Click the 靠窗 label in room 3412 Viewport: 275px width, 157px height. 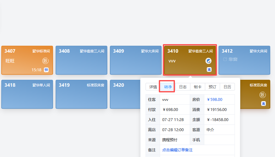tap(233, 59)
